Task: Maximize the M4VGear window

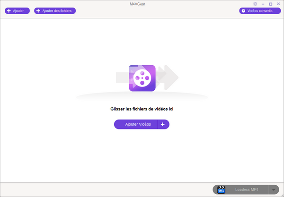Action: tap(271, 4)
